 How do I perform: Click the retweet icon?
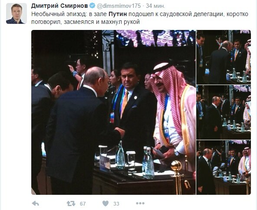pos(71,203)
